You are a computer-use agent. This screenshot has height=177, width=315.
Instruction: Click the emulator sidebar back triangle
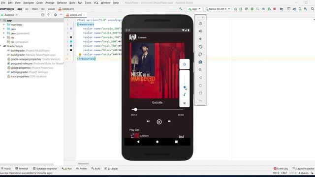[x=200, y=78]
